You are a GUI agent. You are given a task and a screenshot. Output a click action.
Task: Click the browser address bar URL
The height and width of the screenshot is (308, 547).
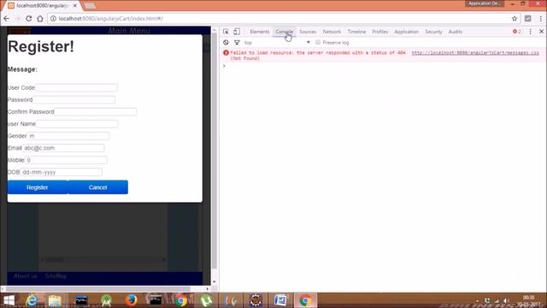[x=110, y=19]
